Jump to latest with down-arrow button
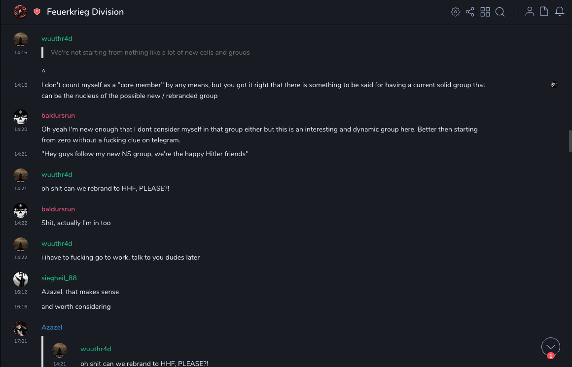The width and height of the screenshot is (572, 367). click(550, 347)
